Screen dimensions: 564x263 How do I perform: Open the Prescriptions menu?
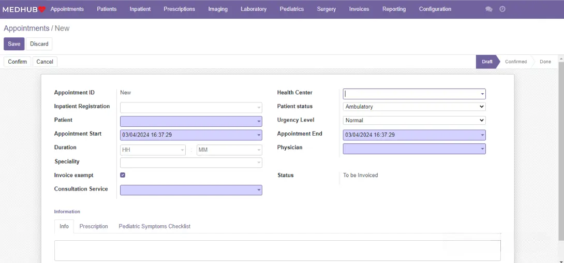tap(180, 9)
